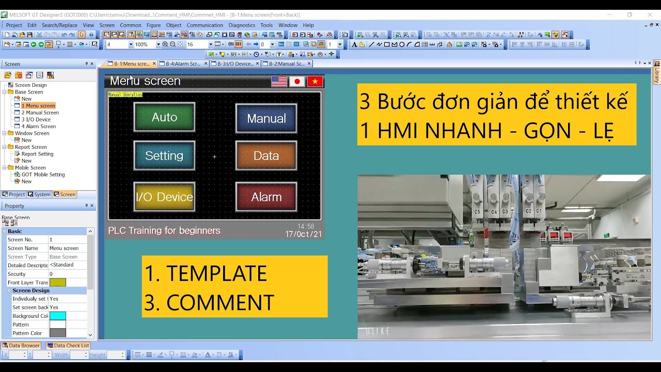Collapse the Report Screen tree folder

pos(5,147)
